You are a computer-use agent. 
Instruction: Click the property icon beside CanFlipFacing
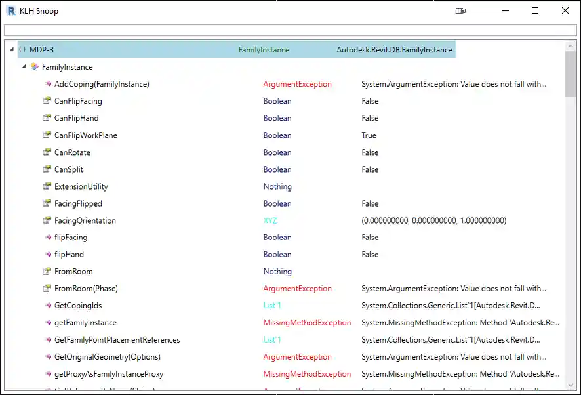coord(47,101)
